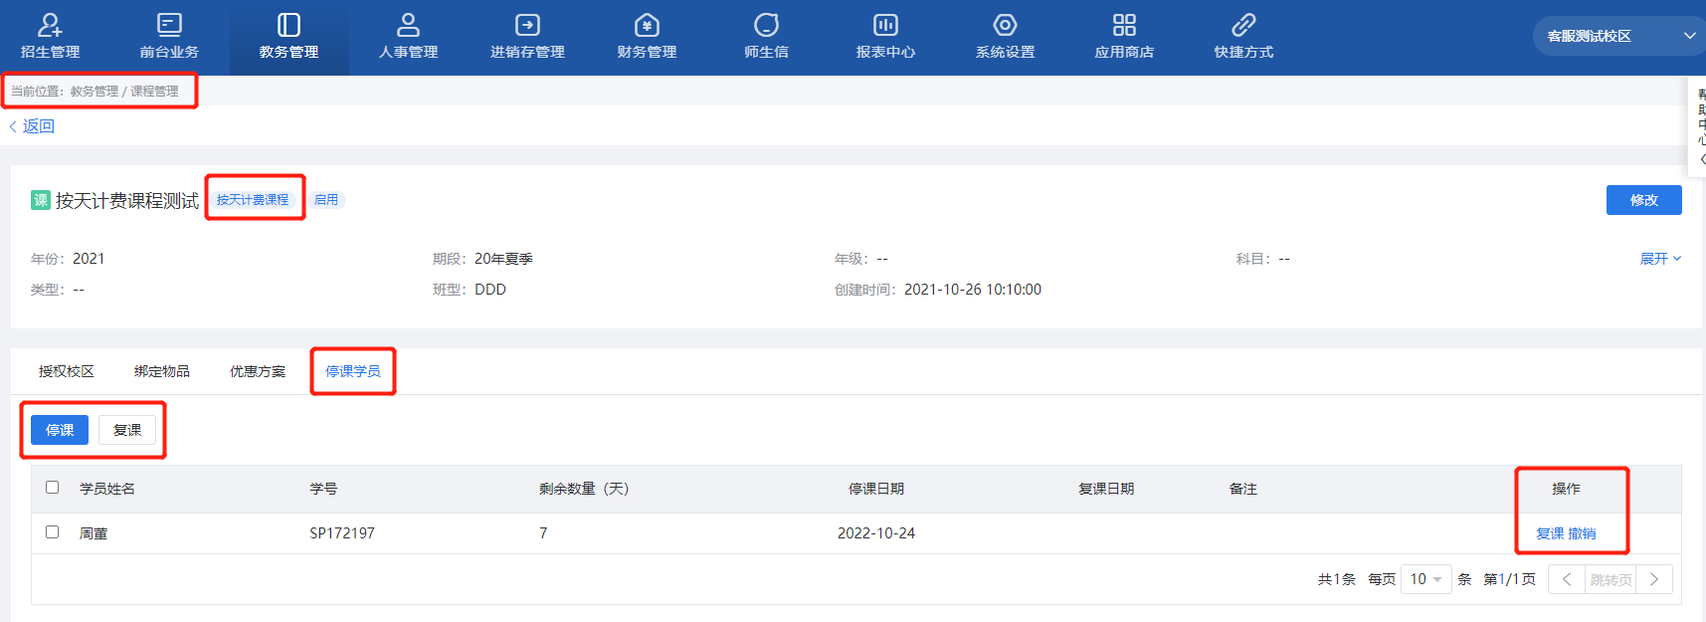Click the 跳转页 page jump input field
Viewport: 1706px width, 622px height.
[x=1610, y=579]
